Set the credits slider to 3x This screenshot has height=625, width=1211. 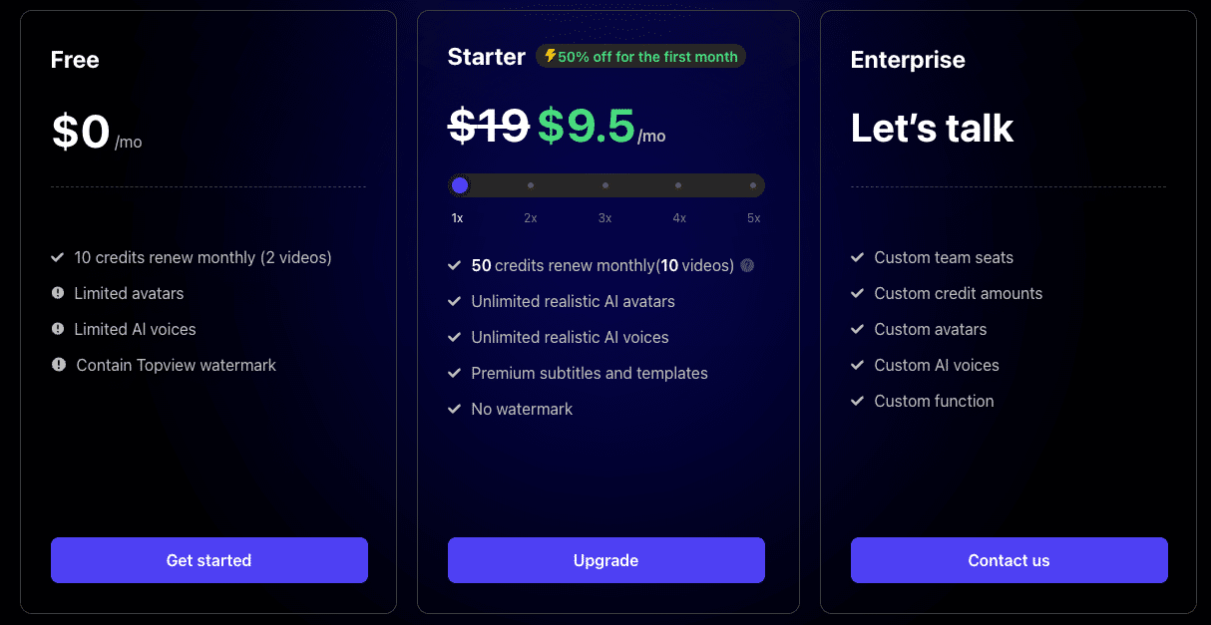[x=605, y=185]
